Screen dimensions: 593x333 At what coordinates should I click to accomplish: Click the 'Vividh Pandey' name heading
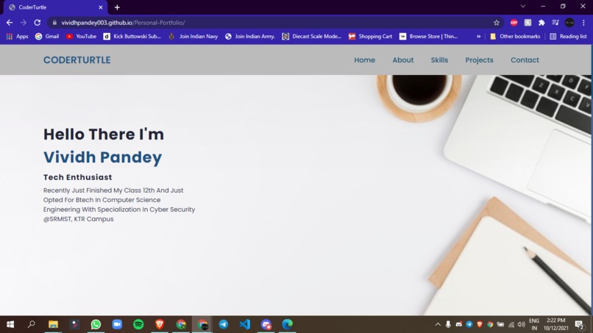(x=102, y=157)
